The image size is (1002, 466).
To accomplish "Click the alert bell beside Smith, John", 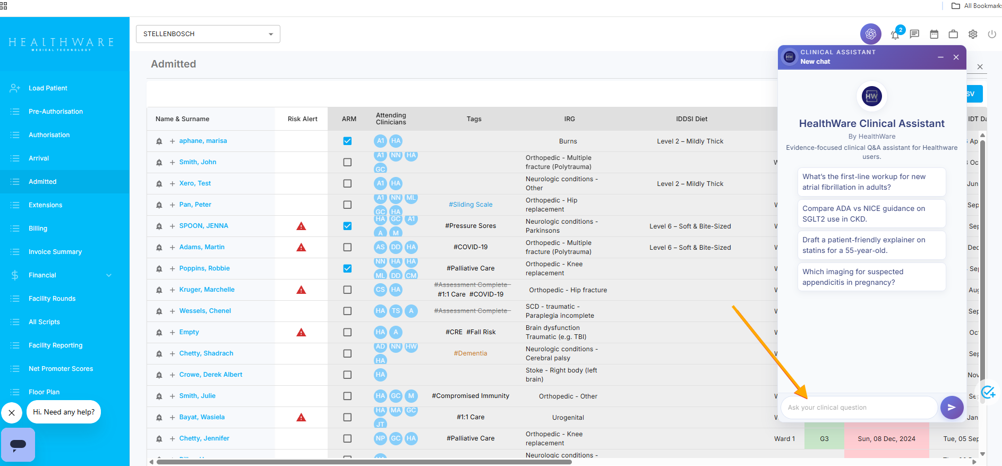I will click(159, 163).
